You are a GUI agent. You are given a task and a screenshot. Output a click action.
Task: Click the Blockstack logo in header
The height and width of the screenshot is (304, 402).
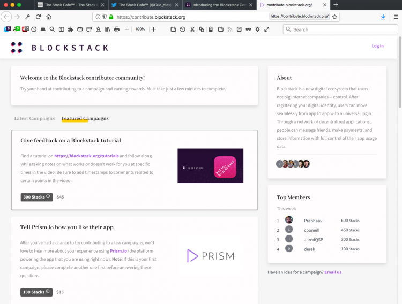click(x=59, y=48)
